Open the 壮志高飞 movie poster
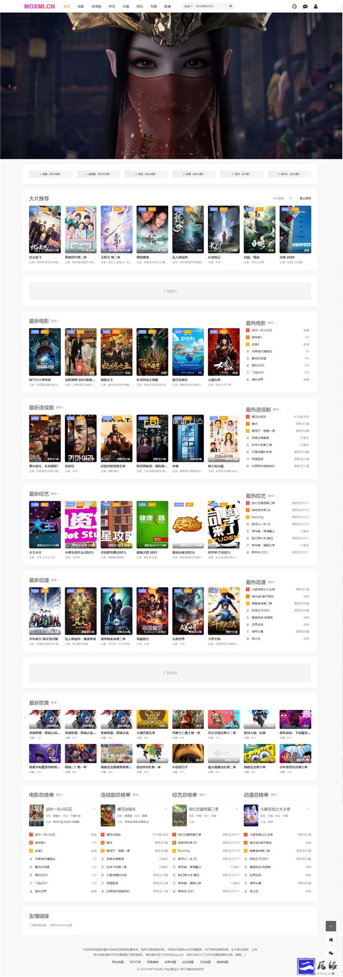The image size is (343, 977). click(x=45, y=229)
